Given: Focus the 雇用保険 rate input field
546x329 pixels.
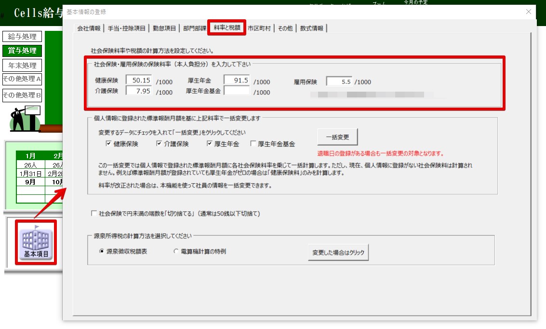Looking at the screenshot, I should point(339,82).
